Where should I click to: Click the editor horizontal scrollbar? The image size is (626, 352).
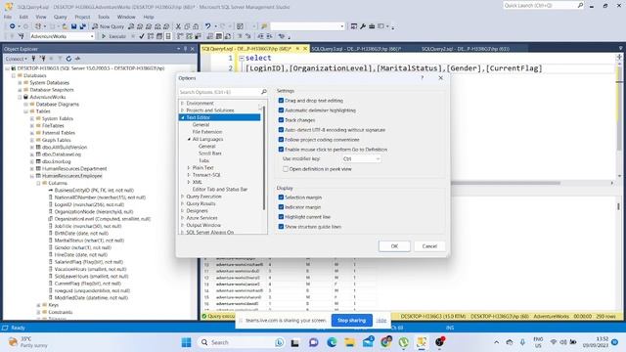(505, 183)
